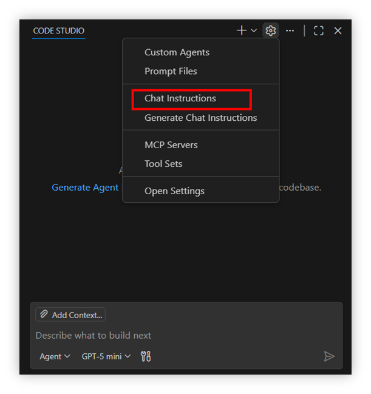Screen dimensions: 371x394
Task: Select the CODE STUDIO panel tab
Action: tap(59, 30)
